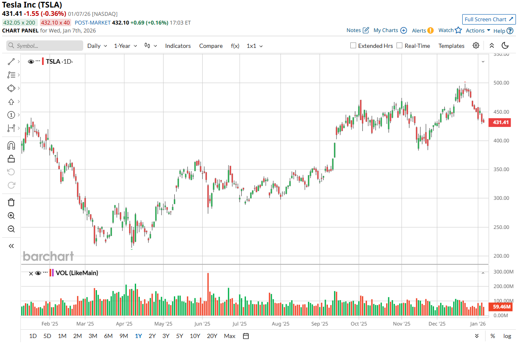
Task: Select the 6M time range tab
Action: coord(108,336)
